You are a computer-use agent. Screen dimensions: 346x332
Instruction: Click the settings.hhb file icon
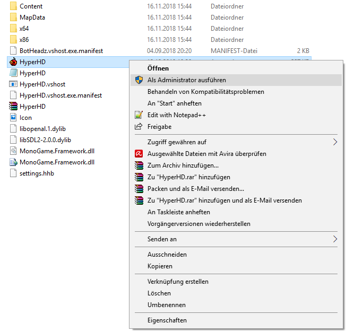coord(13,173)
